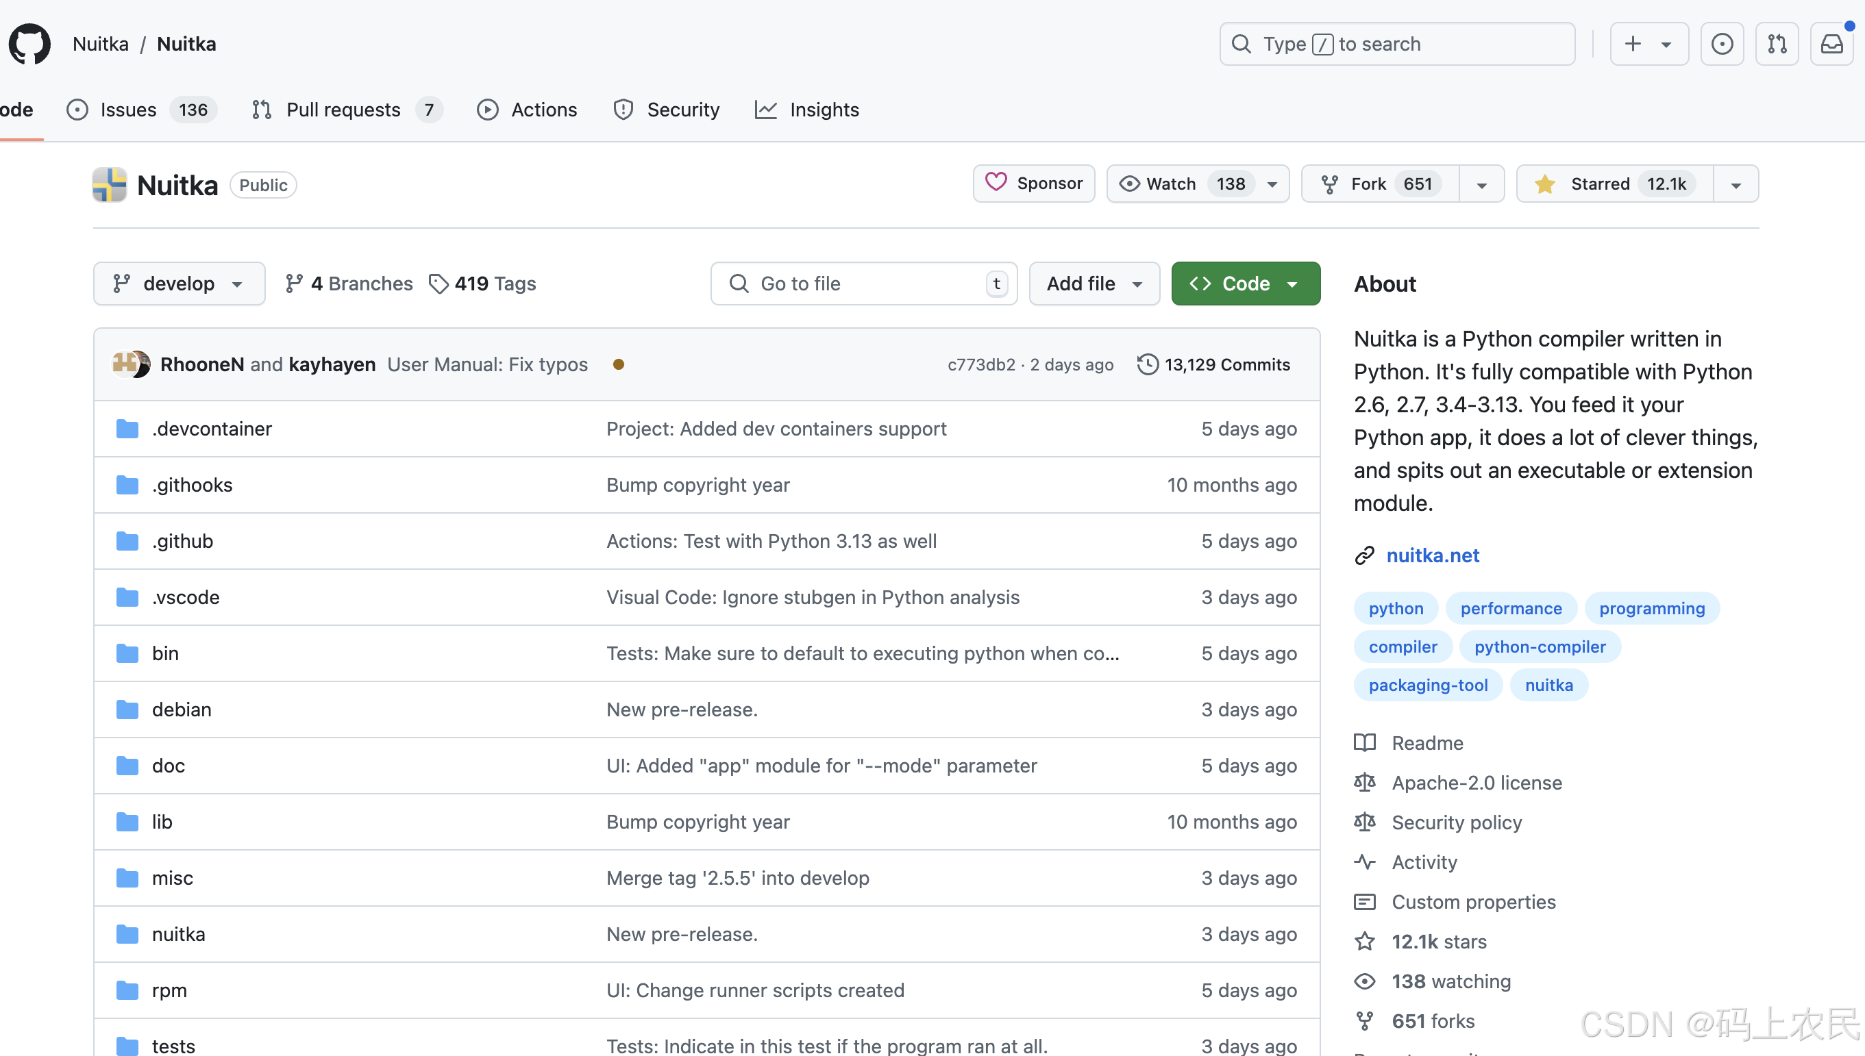1865x1056 pixels.
Task: Open the pull requests icon in the header
Action: coord(1777,45)
